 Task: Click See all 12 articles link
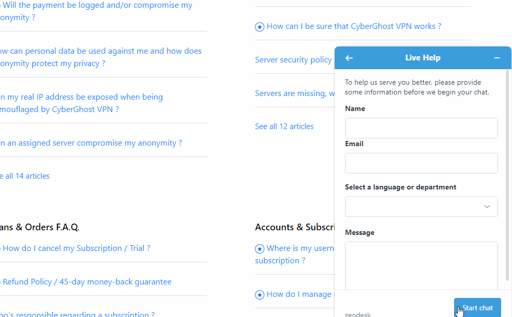coord(284,126)
